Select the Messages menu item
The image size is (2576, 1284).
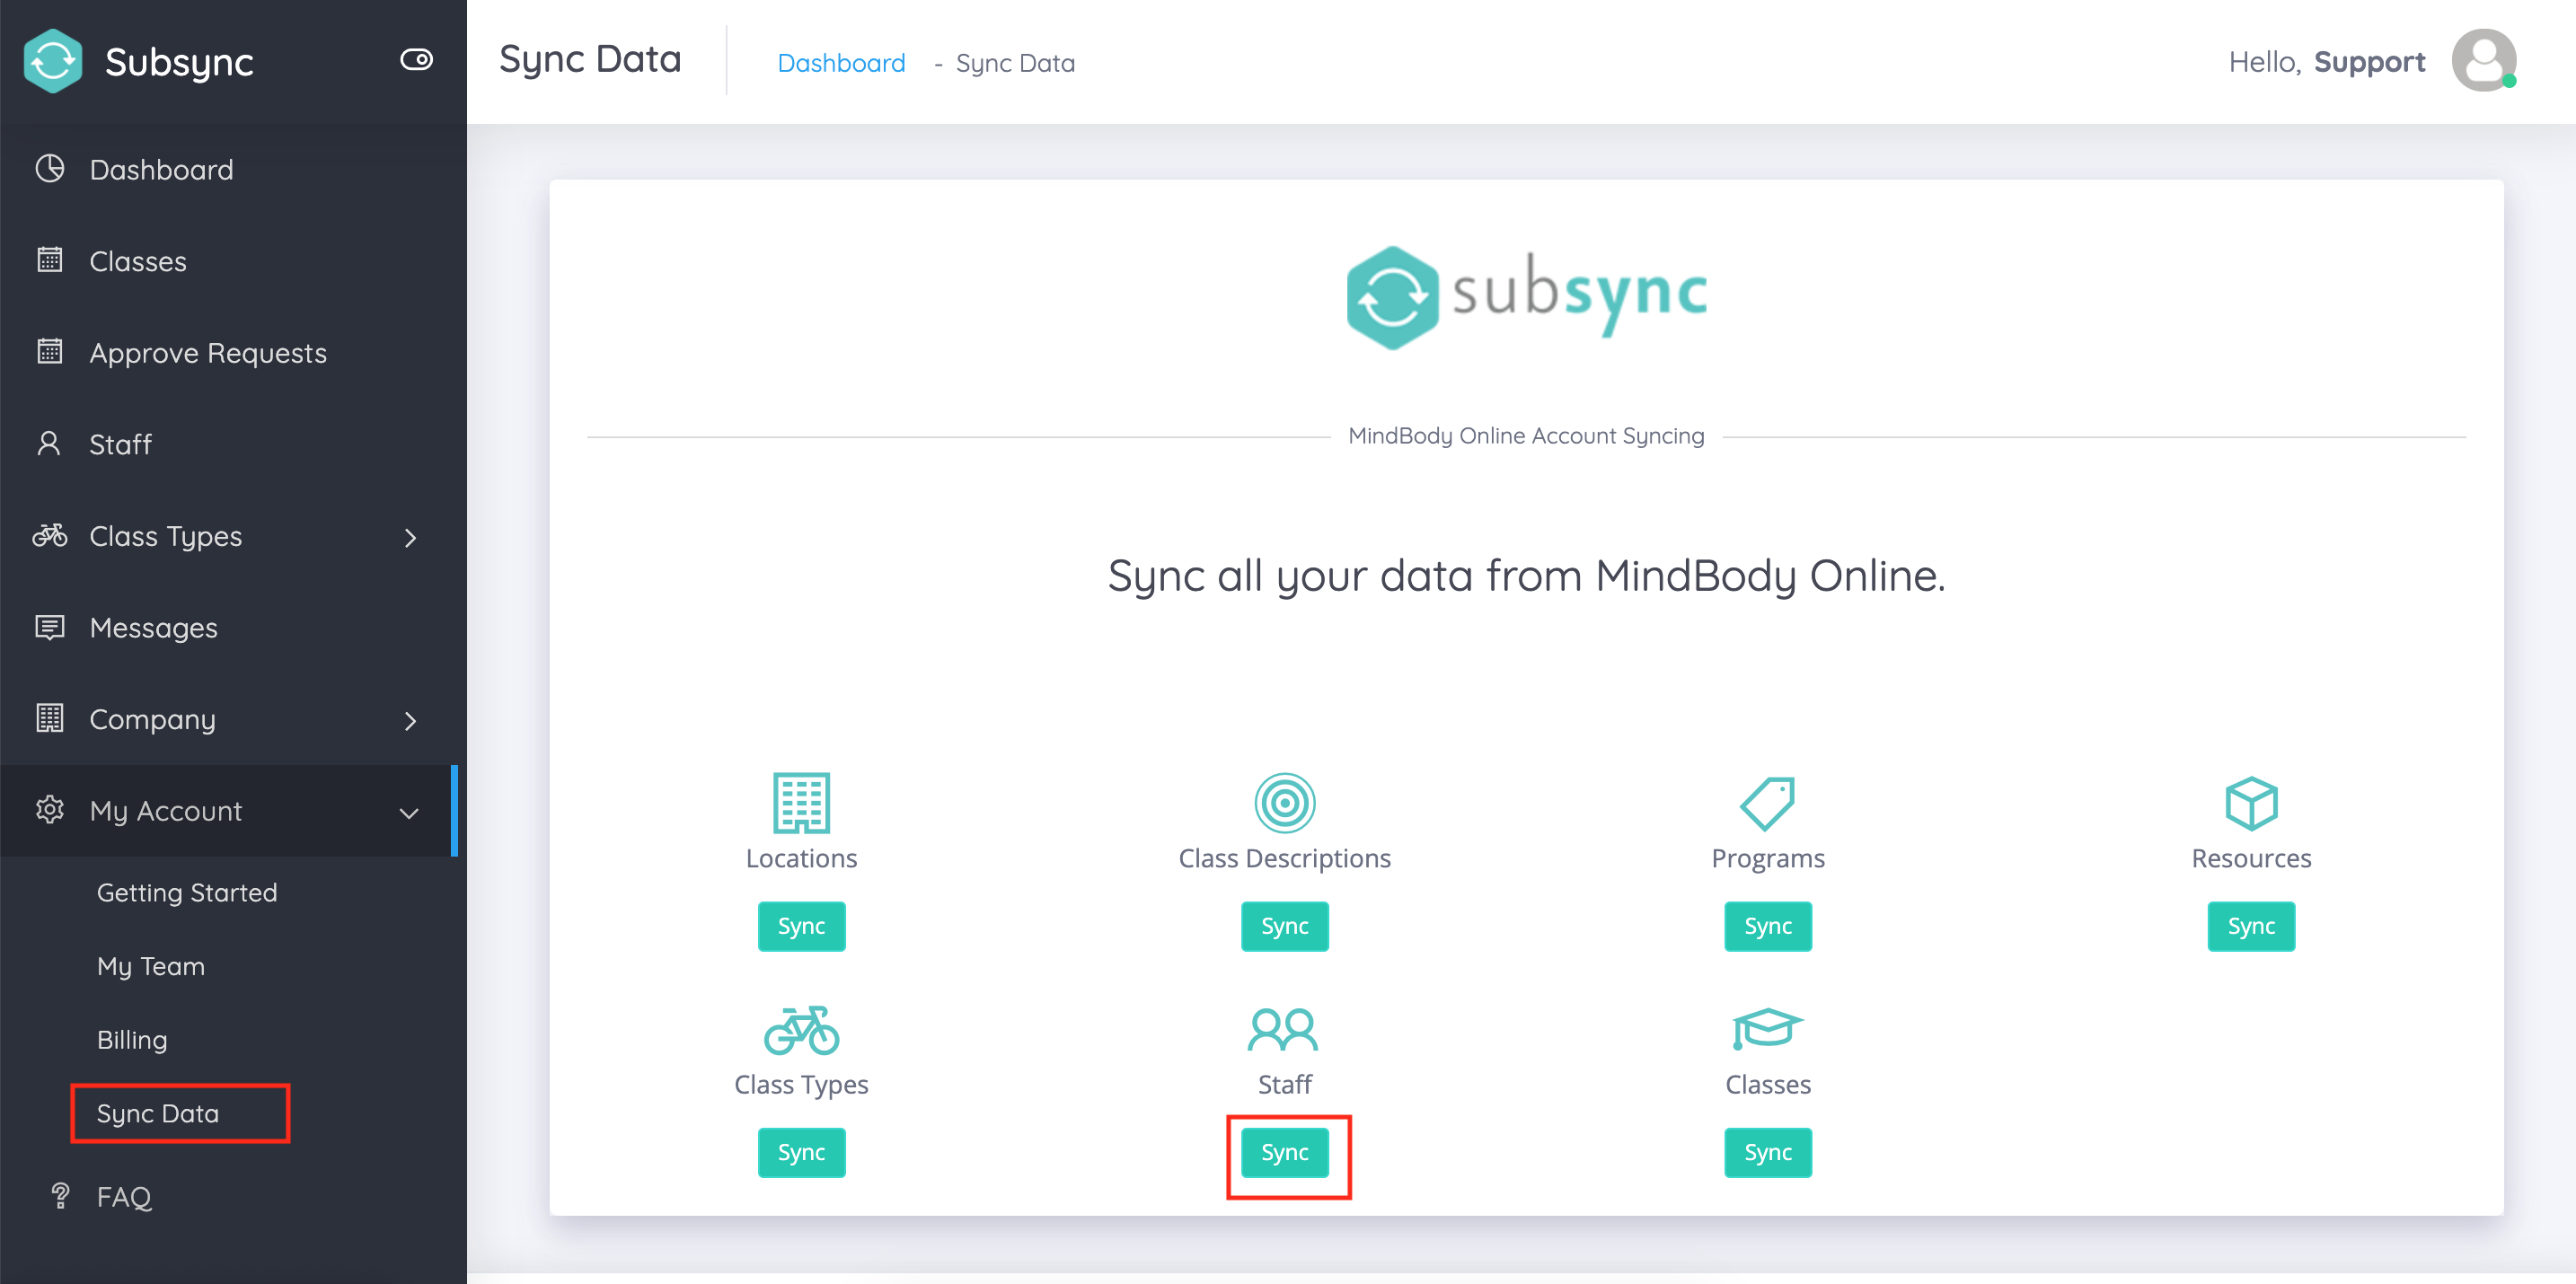point(153,628)
